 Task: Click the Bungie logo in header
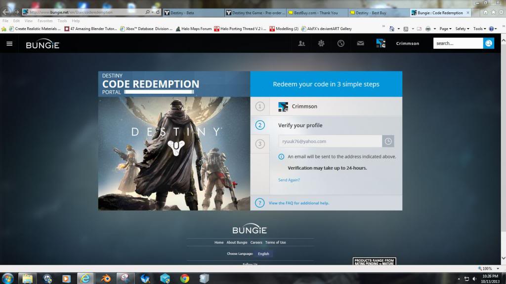click(42, 44)
